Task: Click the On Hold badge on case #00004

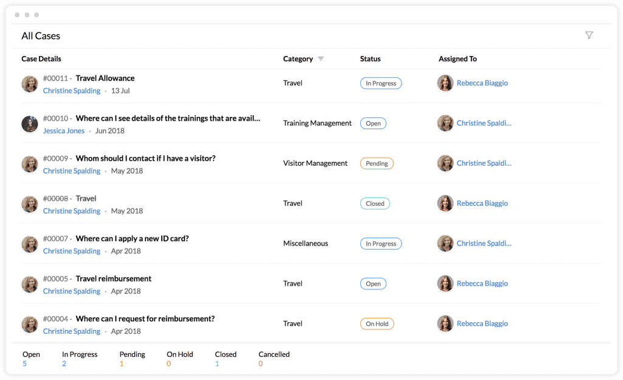Action: 377,323
